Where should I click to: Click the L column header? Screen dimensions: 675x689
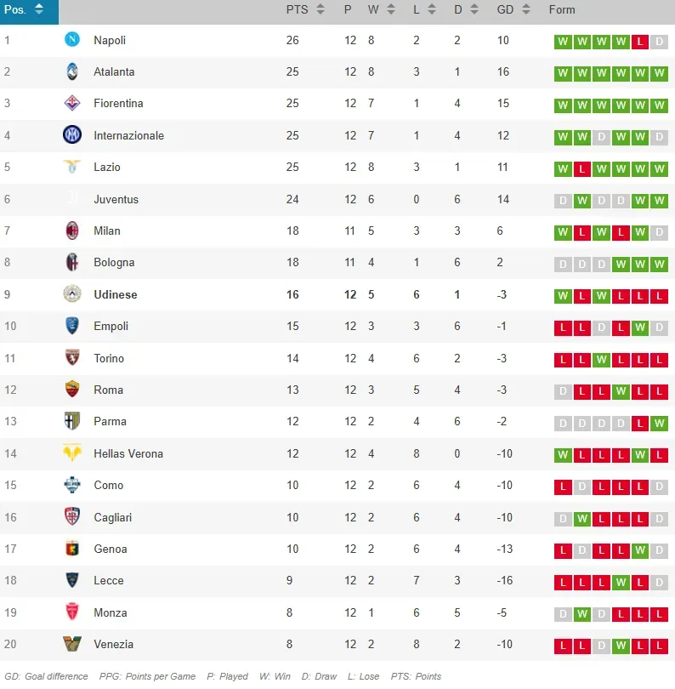pyautogui.click(x=418, y=9)
